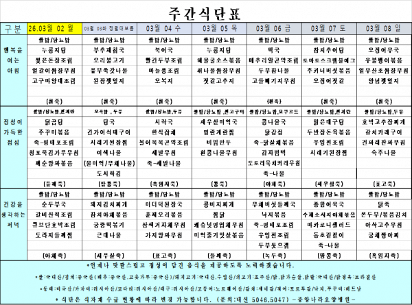Select the 찜닭 cell
This screenshot has width=412, height=305.
(x=218, y=215)
